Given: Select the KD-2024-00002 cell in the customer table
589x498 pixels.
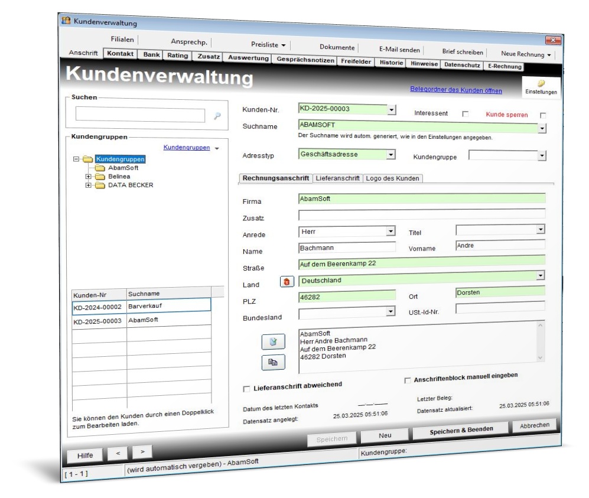Looking at the screenshot, I should [99, 307].
